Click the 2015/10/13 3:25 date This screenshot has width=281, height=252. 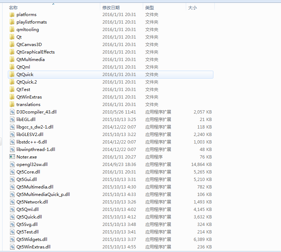[119, 119]
